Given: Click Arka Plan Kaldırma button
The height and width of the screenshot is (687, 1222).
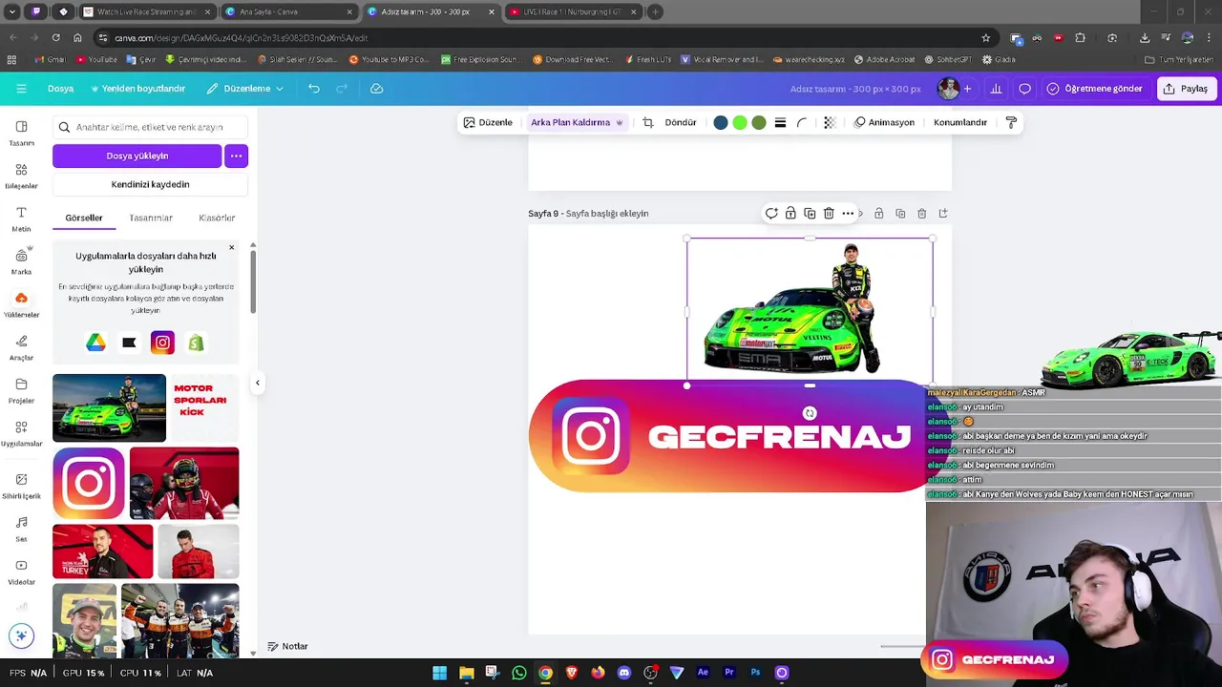Looking at the screenshot, I should pyautogui.click(x=577, y=122).
